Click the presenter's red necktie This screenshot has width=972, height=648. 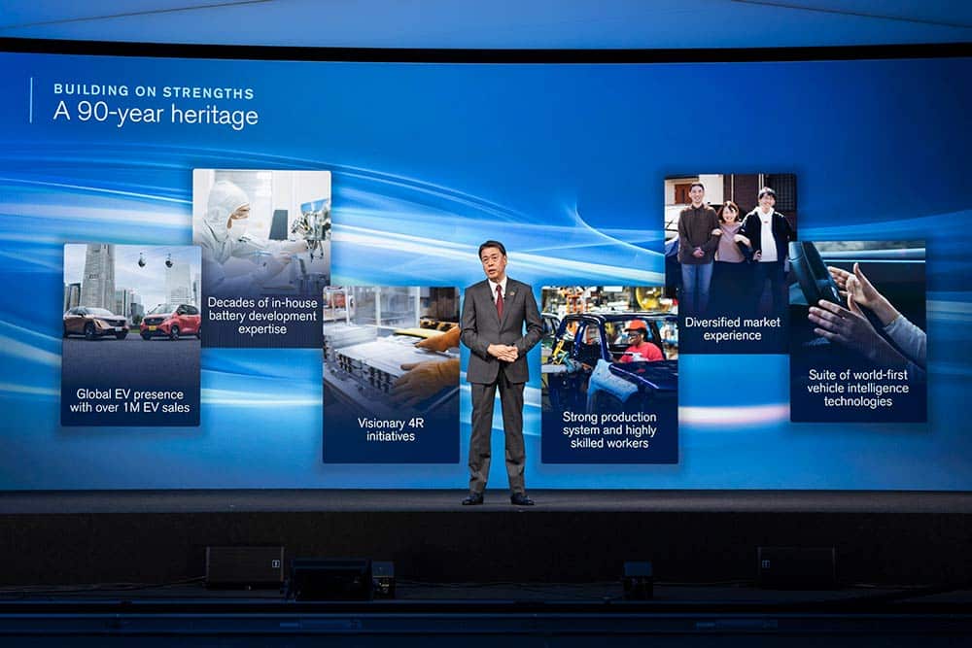[500, 300]
